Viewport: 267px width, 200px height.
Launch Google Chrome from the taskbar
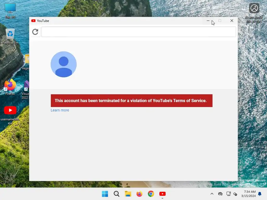pos(151,194)
